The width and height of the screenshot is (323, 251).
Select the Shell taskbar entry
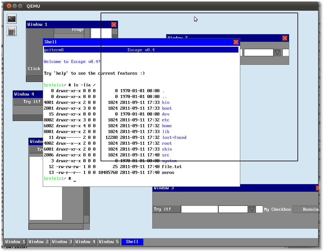pos(132,242)
